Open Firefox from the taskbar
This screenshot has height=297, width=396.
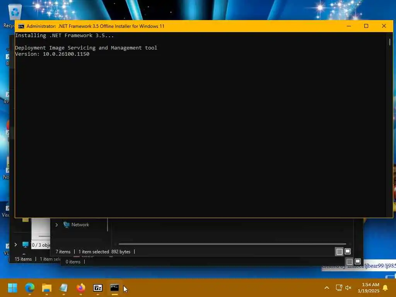pos(80,288)
